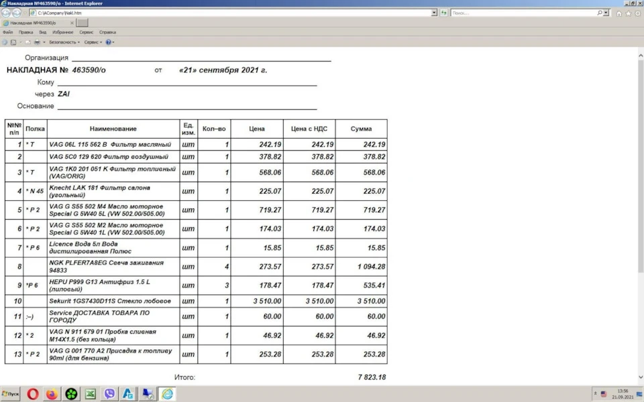Expand the address bar history dropdown
This screenshot has height=402, width=644.
point(434,13)
